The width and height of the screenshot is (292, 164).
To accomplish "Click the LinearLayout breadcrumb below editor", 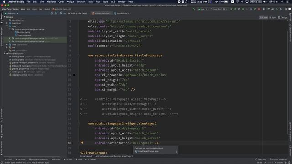I will [86, 156].
